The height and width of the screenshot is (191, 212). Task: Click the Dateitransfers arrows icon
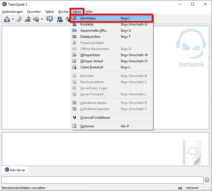point(74,37)
